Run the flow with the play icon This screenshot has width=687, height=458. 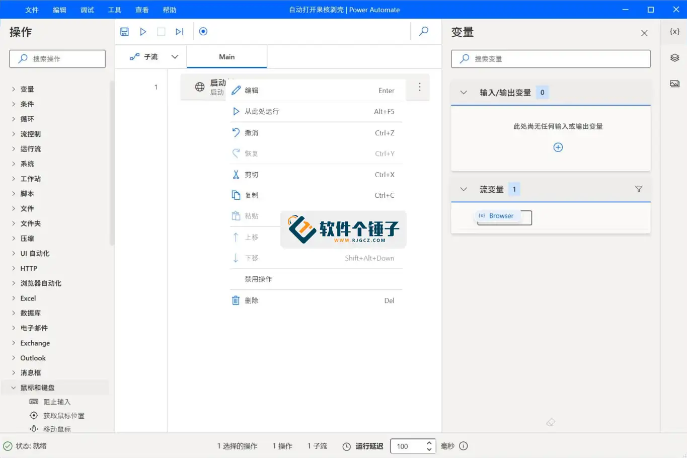tap(143, 32)
